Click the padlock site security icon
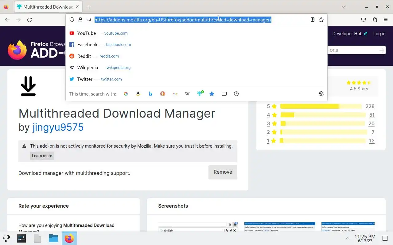 80,20
